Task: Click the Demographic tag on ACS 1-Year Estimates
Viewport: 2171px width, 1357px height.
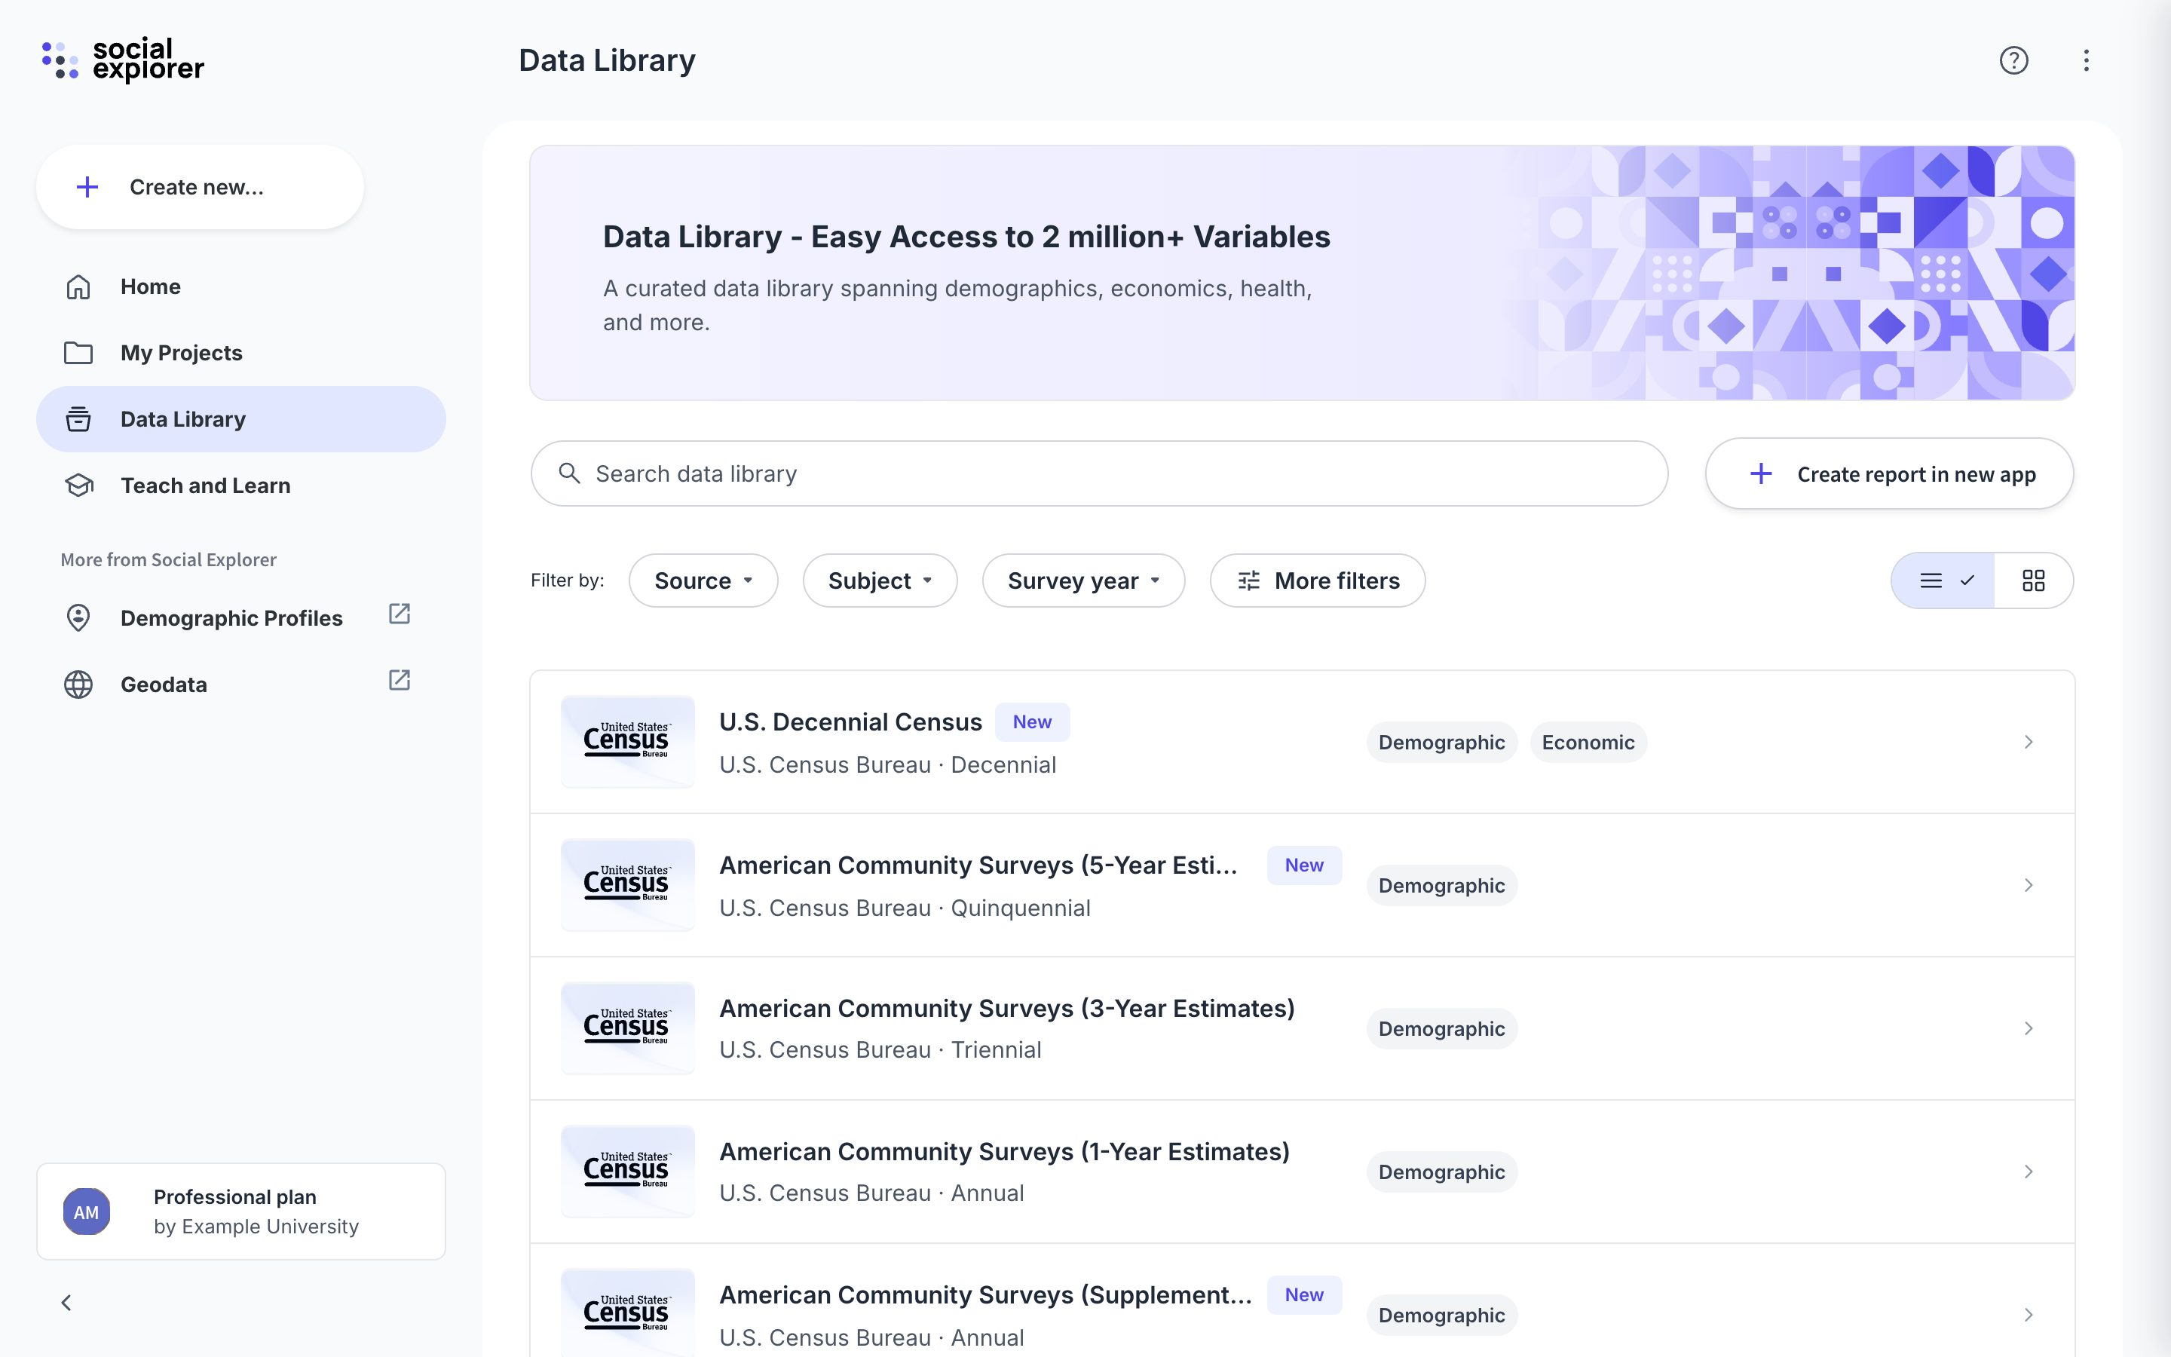Action: (1441, 1172)
